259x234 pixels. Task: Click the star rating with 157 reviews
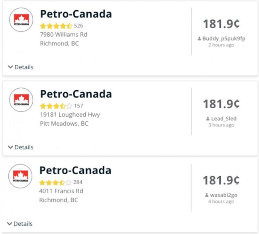56,106
